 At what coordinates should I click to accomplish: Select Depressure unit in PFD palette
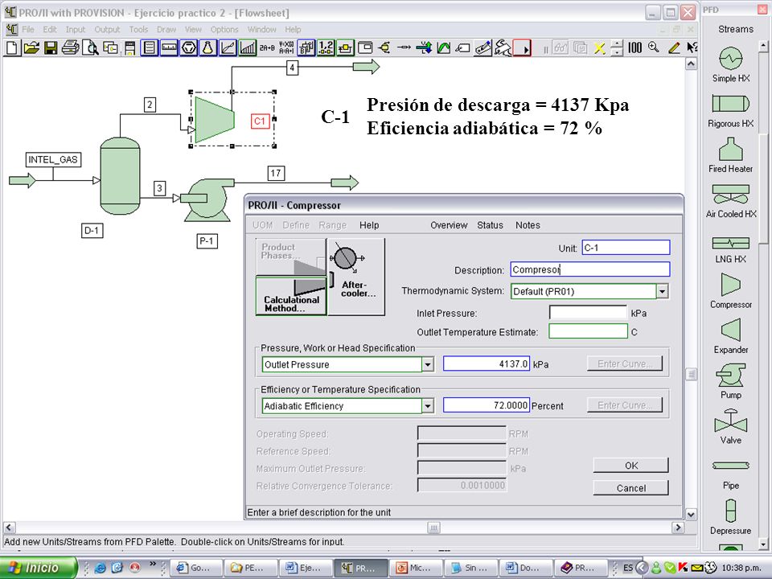coord(731,517)
